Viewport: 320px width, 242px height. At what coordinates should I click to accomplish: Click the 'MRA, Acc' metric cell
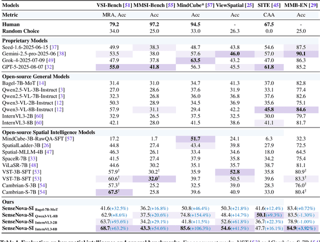click(x=114, y=15)
